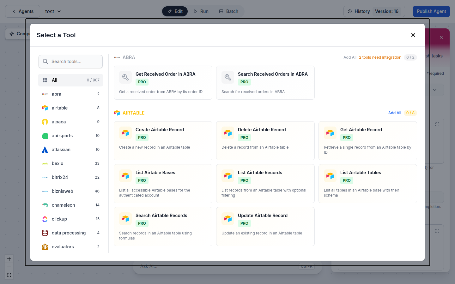Image resolution: width=455 pixels, height=284 pixels.
Task: Switch to the Run tab
Action: point(201,11)
